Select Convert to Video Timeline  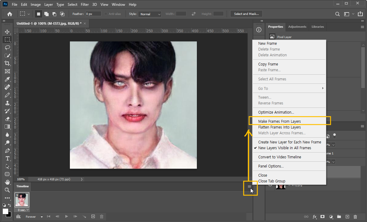[x=279, y=157]
